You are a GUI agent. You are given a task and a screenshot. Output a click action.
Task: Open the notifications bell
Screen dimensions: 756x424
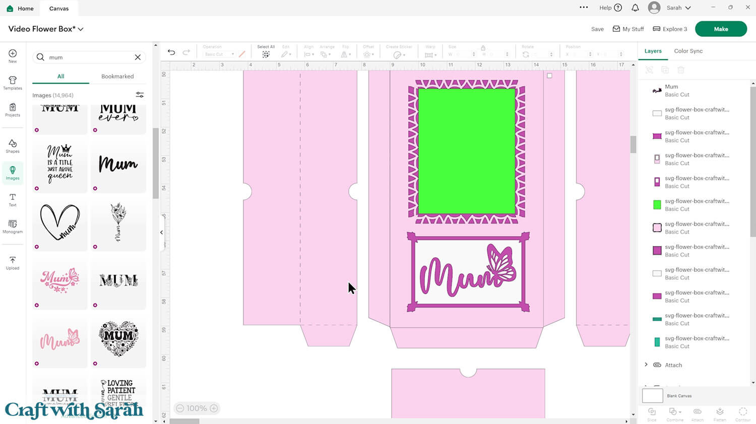pyautogui.click(x=635, y=8)
